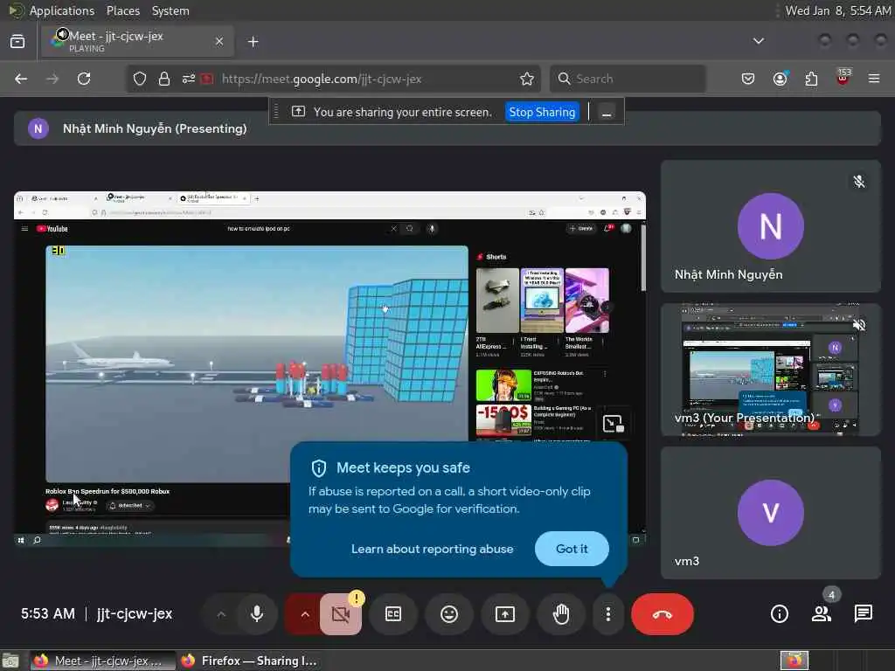Select vm3 (Your Presentation) tile
The height and width of the screenshot is (671, 895).
(x=771, y=370)
